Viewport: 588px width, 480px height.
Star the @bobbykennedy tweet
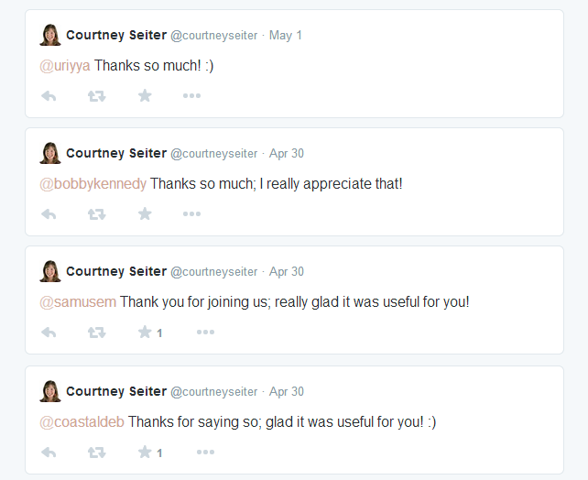145,214
